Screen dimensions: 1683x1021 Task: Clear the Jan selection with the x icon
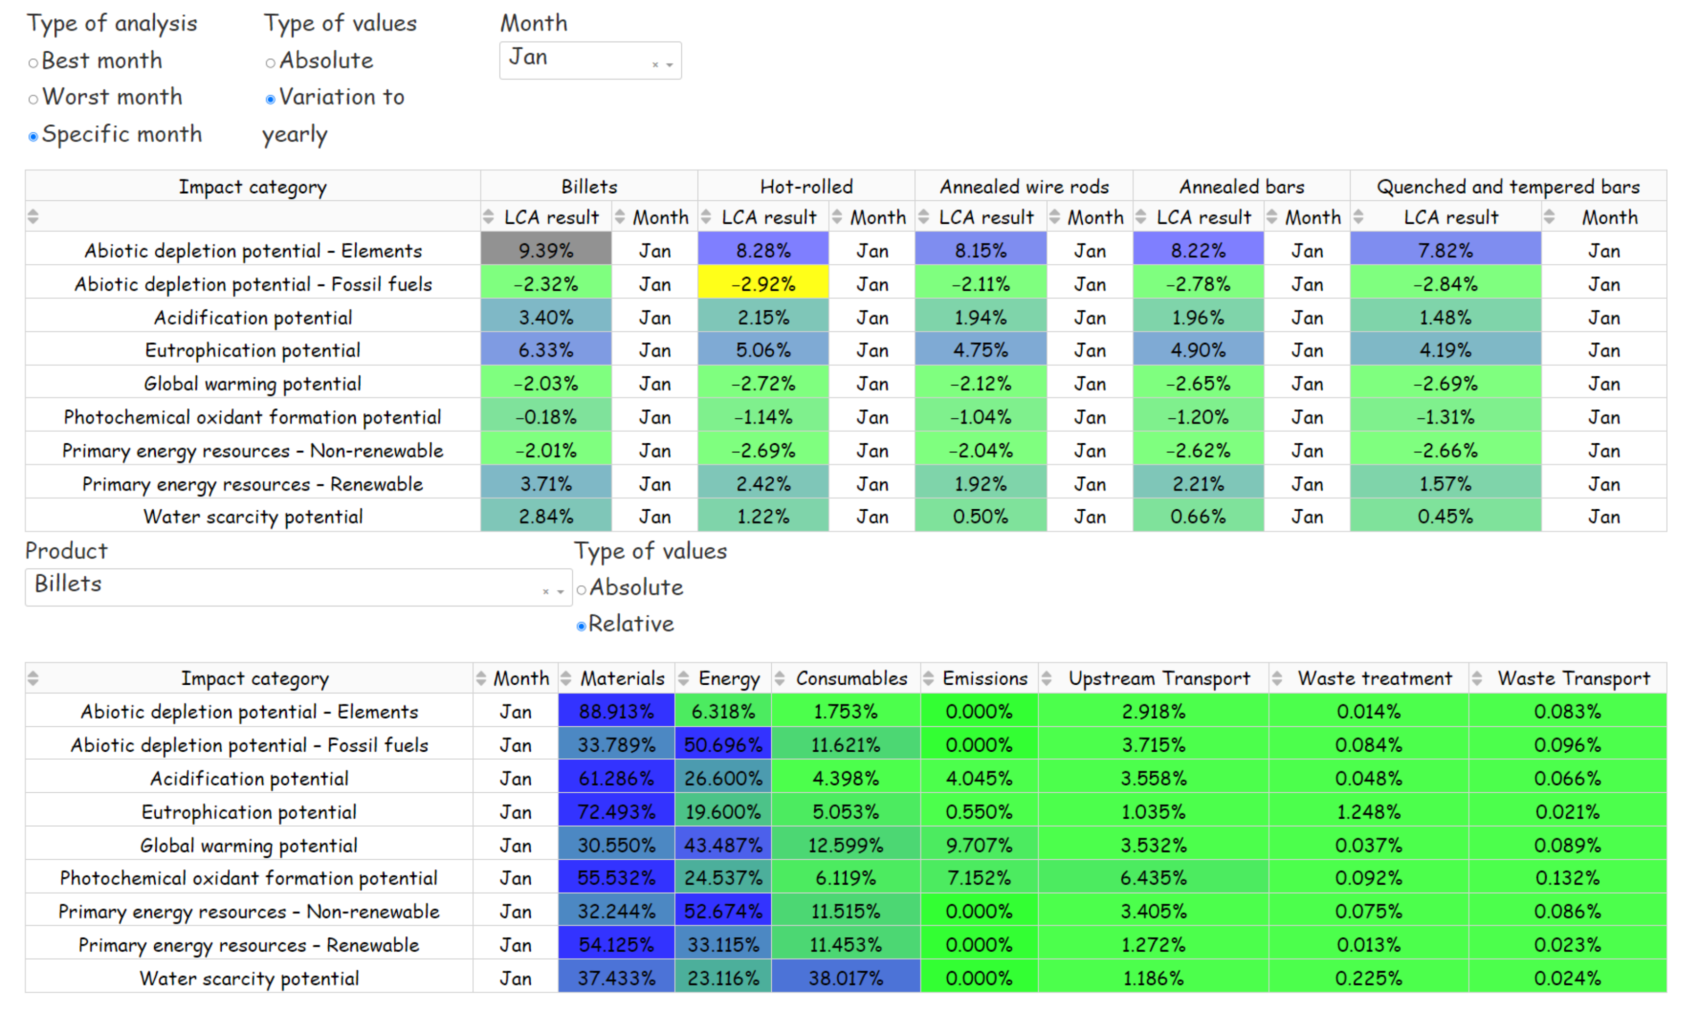655,65
